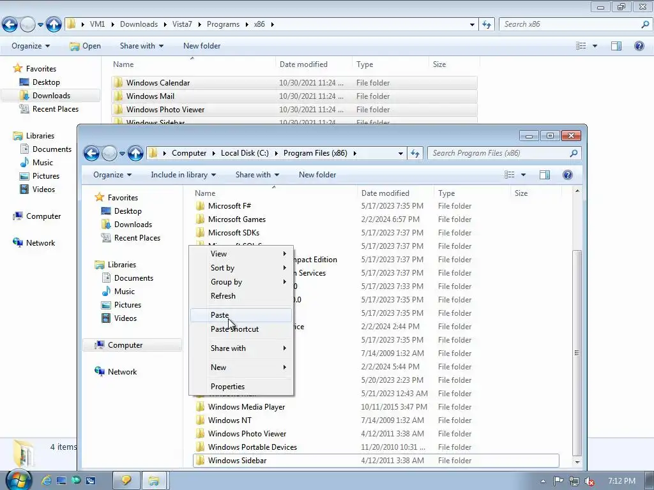This screenshot has height=490, width=654.
Task: Choose Paste from context menu
Action: click(x=241, y=315)
